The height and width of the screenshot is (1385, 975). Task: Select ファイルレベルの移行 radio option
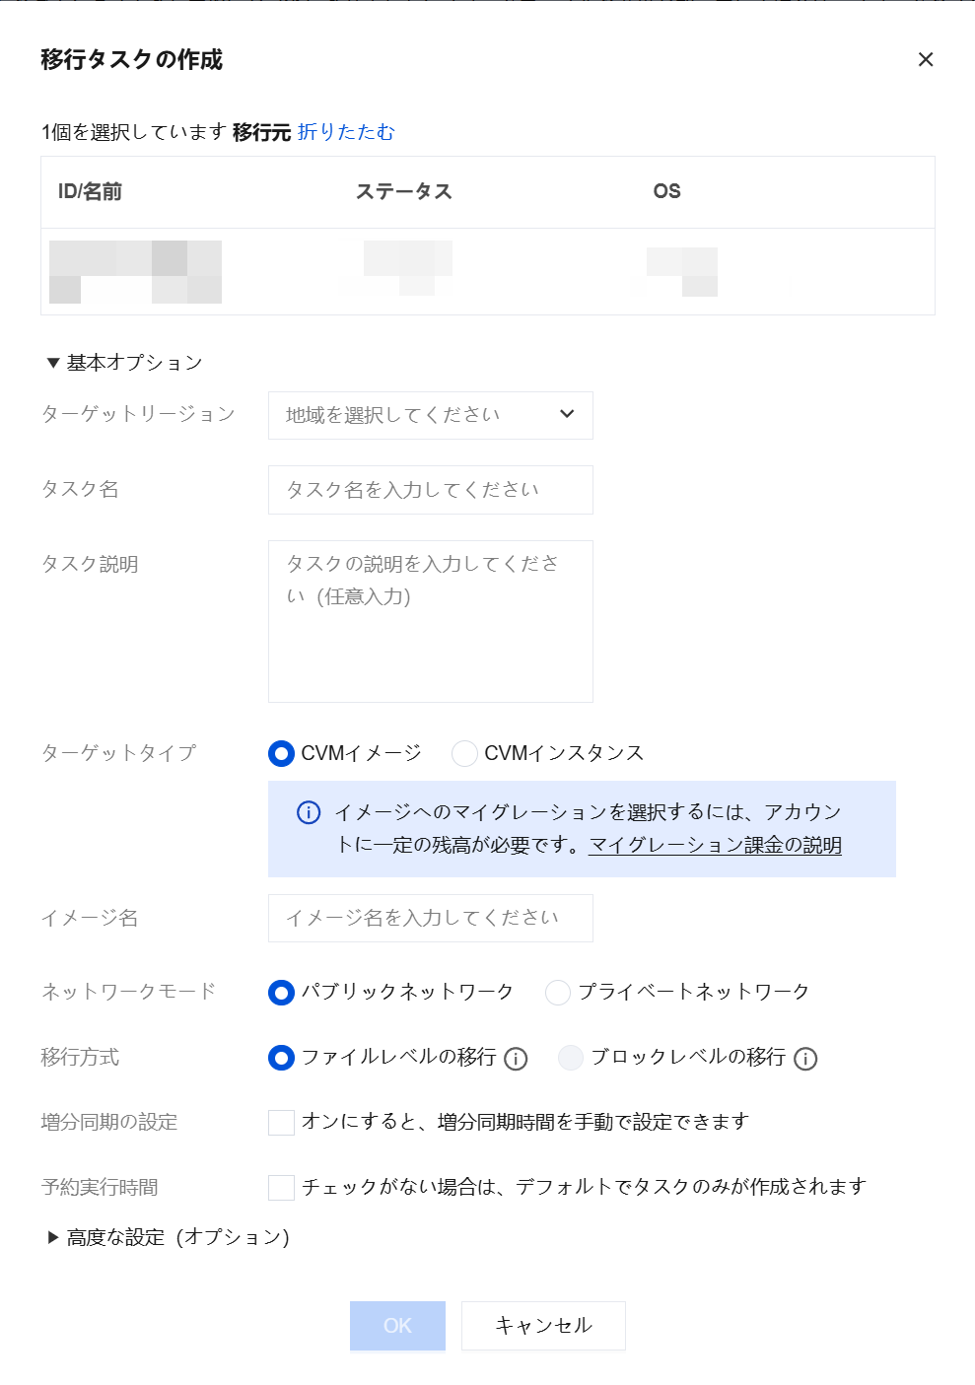tap(281, 1058)
